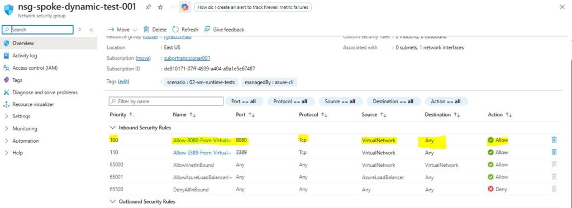The image size is (572, 208).
Task: Open the more options ellipsis in title
Action: pyautogui.click(x=173, y=7)
